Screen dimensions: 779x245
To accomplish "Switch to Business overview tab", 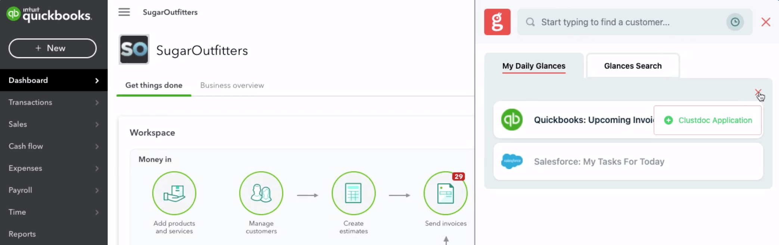I will [232, 85].
